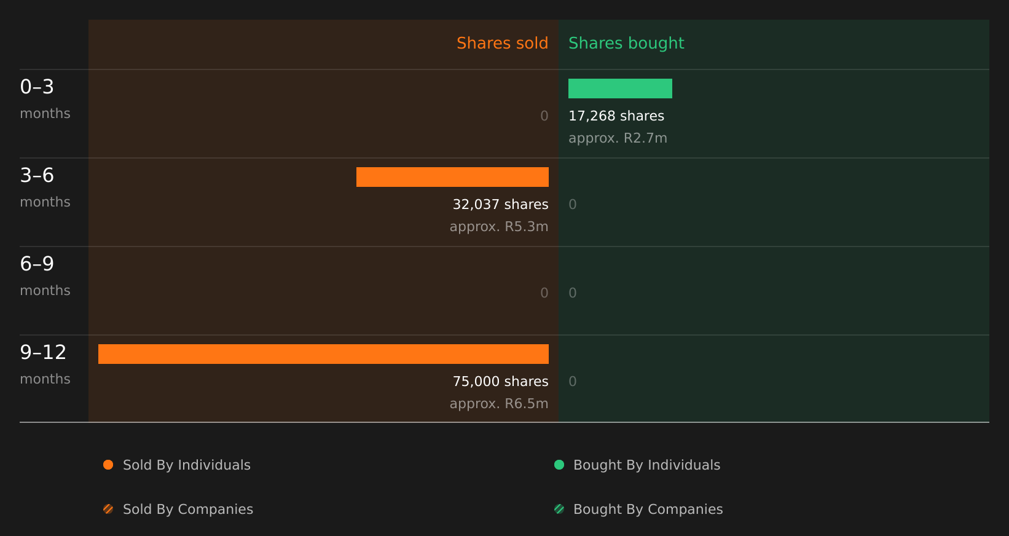Image resolution: width=1009 pixels, height=536 pixels.
Task: Select the Bought By Individuals legend label
Action: (647, 465)
